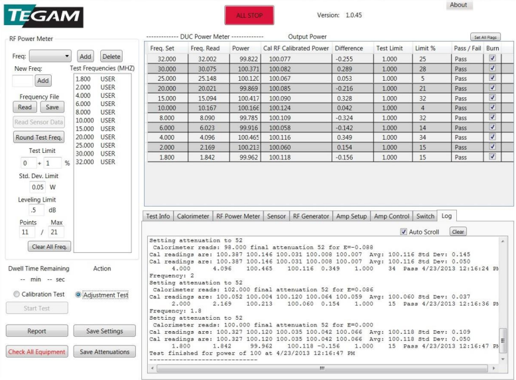Toggle Burn checkbox for 8.000 row

(x=492, y=117)
